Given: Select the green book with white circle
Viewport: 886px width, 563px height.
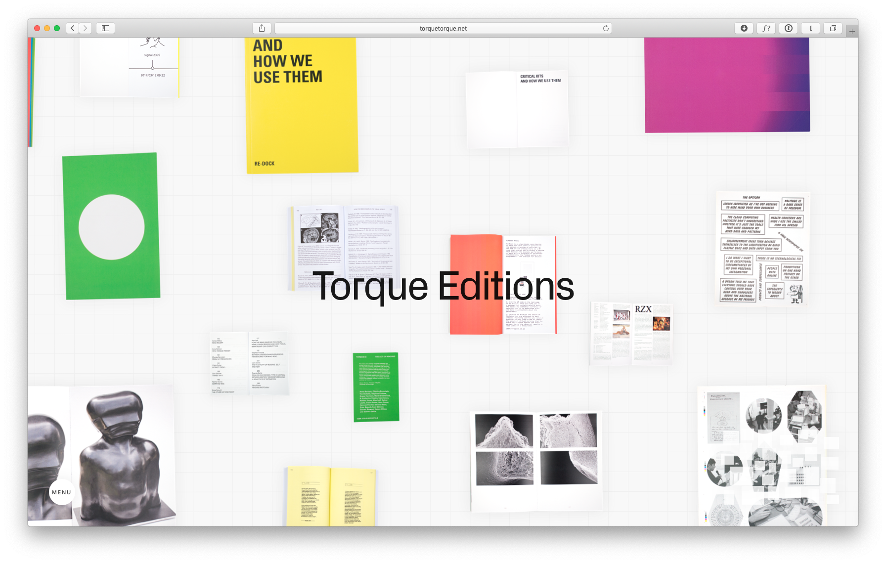Looking at the screenshot, I should [x=111, y=226].
